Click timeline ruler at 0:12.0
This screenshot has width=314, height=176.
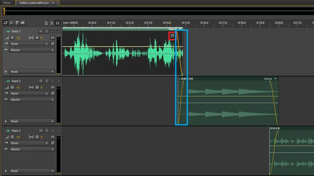tap(129, 23)
